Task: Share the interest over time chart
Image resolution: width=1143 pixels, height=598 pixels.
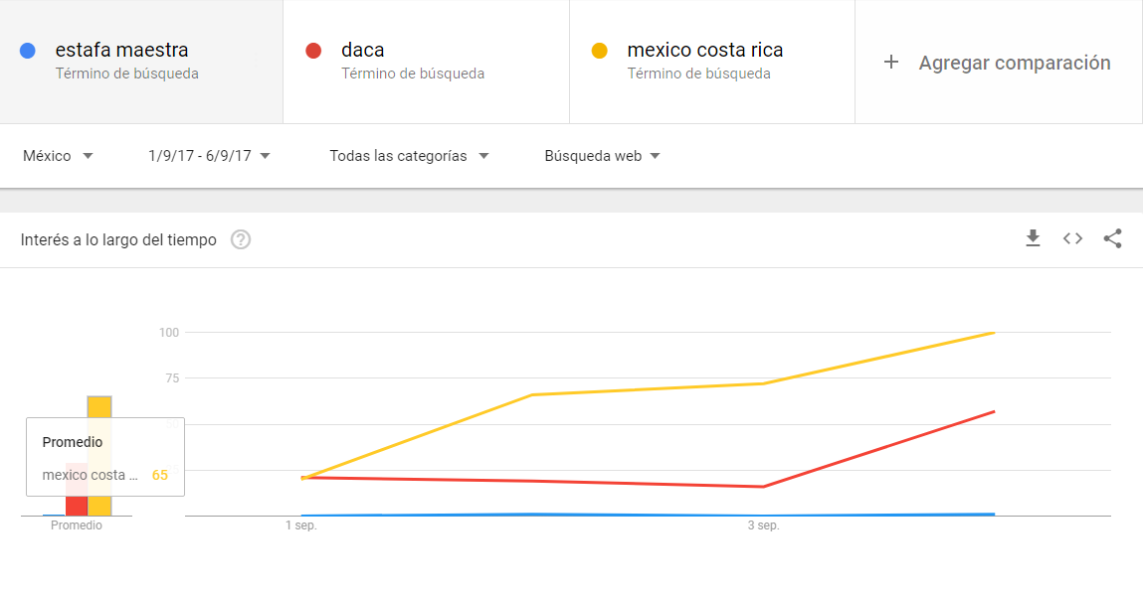Action: pos(1112,238)
